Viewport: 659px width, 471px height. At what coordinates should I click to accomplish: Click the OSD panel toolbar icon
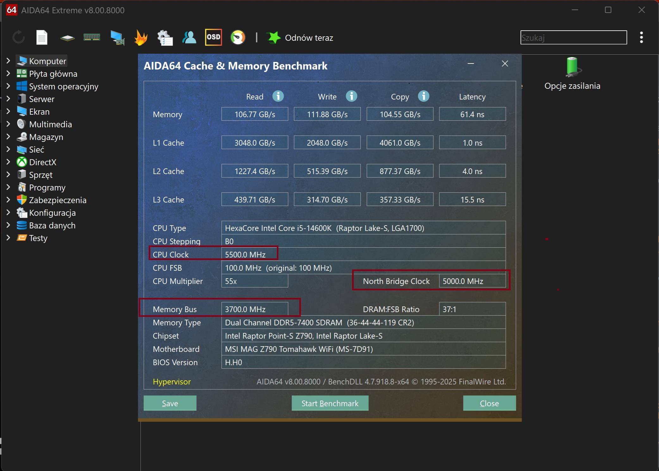(x=213, y=37)
